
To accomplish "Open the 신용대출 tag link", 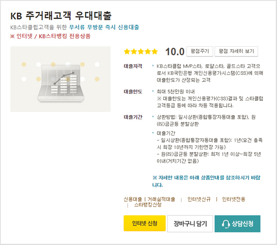I will point(133,199).
